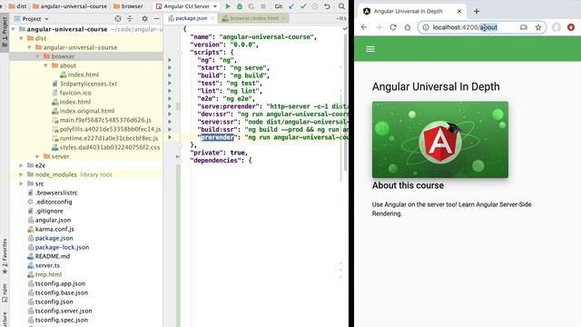Click the Run with Coverage icon
581x327 pixels.
click(x=251, y=6)
